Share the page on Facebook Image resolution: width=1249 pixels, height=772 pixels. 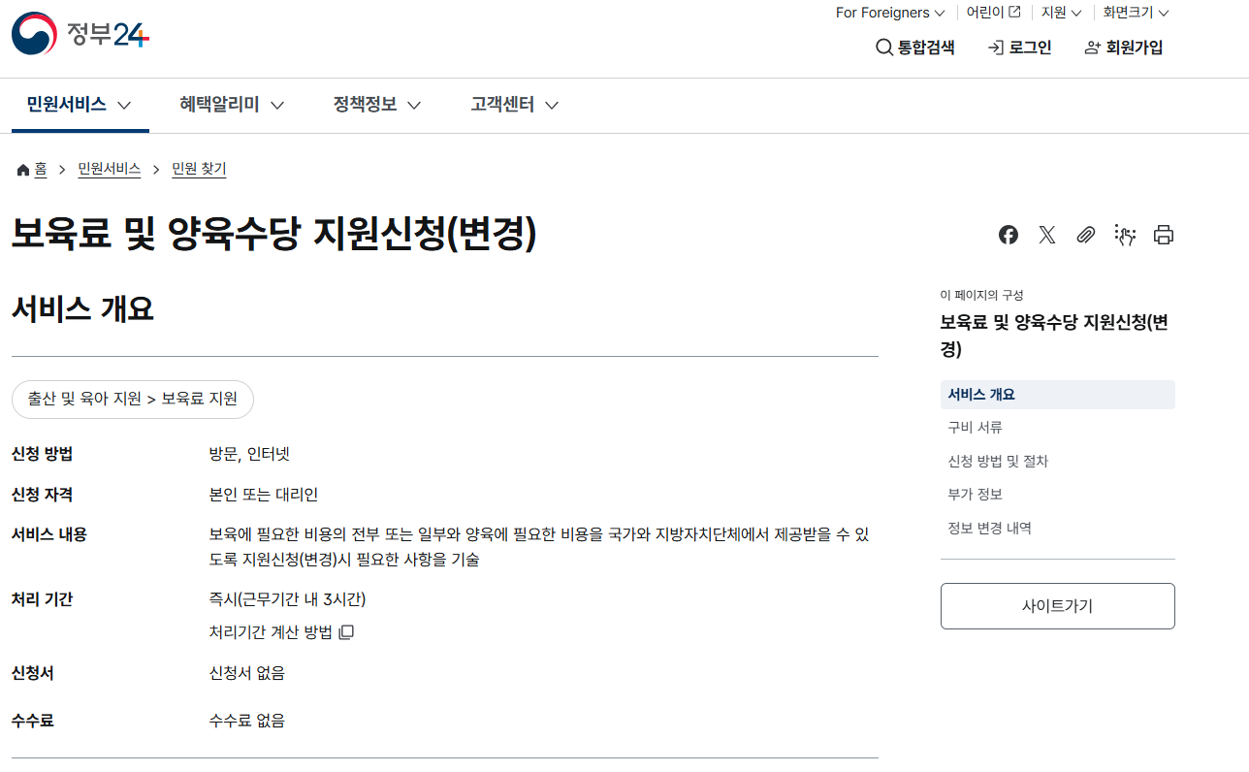1008,235
